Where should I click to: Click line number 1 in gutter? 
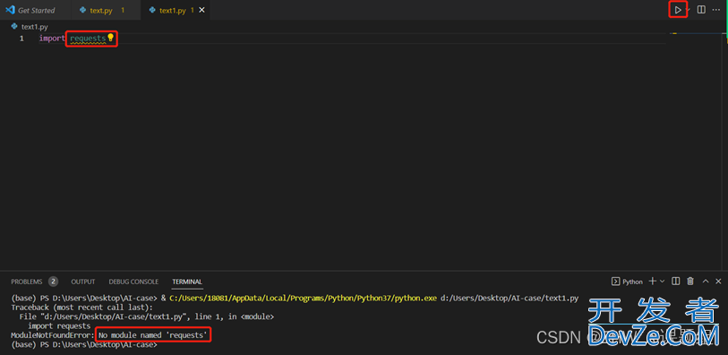pos(21,39)
